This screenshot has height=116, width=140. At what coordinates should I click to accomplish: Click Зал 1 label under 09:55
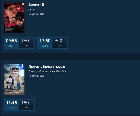[x=11, y=46]
